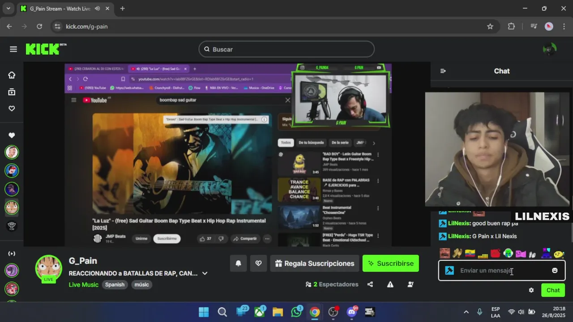573x322 pixels.
Task: Focus the Buscar search field
Action: point(286,49)
